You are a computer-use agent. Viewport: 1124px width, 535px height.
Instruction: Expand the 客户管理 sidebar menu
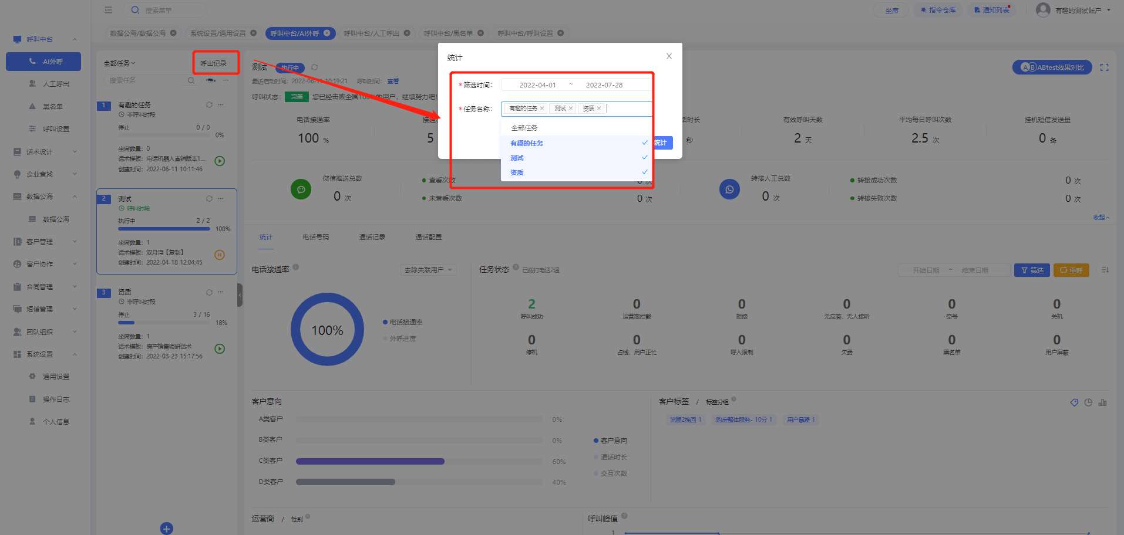pyautogui.click(x=45, y=242)
